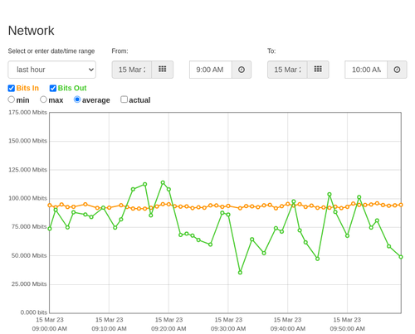Click the 'Network' heading
The width and height of the screenshot is (415, 334).
[31, 31]
